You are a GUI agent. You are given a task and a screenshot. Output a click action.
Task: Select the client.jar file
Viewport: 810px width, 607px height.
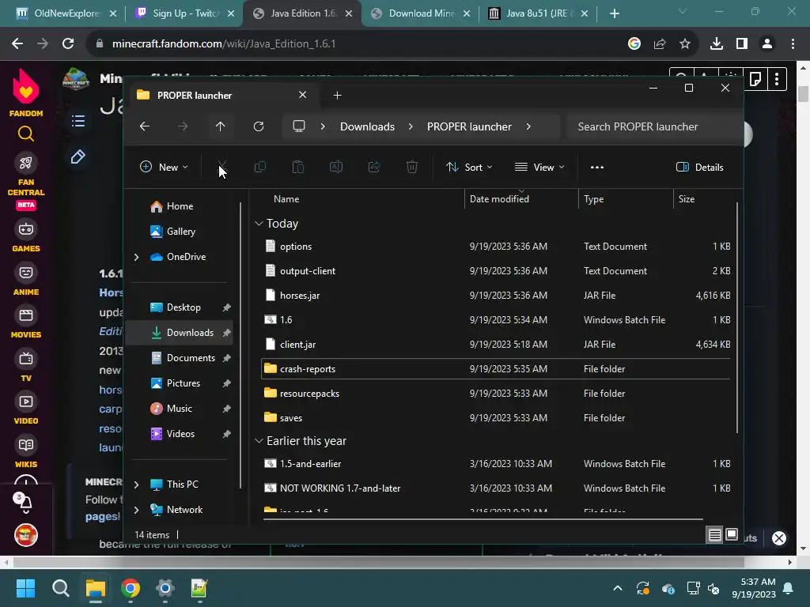pos(496,345)
